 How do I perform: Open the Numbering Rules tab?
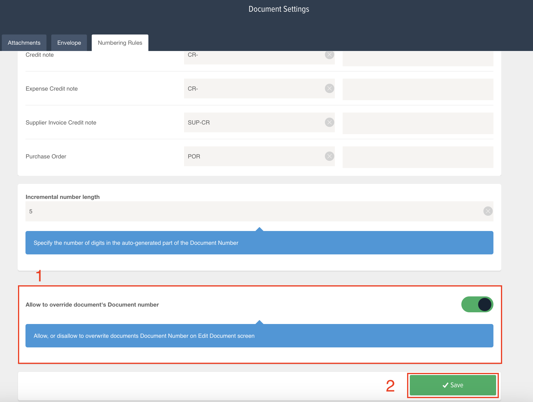click(x=120, y=43)
